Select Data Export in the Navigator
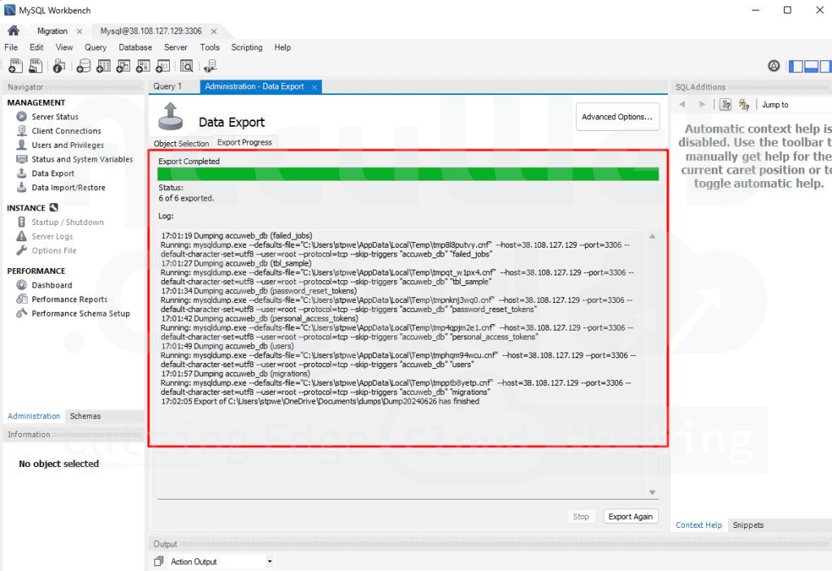The width and height of the screenshot is (832, 571). 49,173
